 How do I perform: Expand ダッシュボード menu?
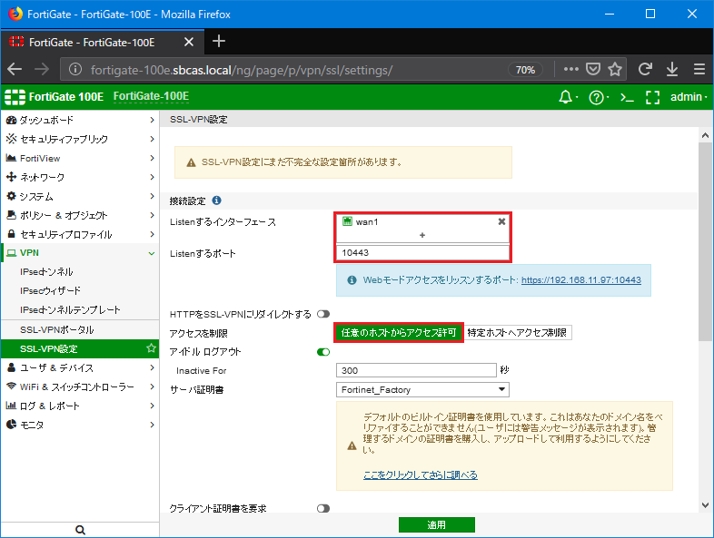pos(80,120)
